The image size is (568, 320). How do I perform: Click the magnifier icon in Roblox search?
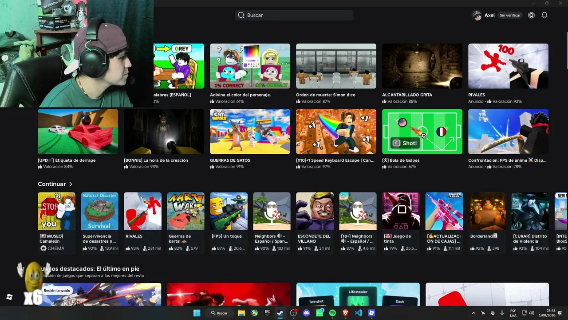click(x=241, y=15)
